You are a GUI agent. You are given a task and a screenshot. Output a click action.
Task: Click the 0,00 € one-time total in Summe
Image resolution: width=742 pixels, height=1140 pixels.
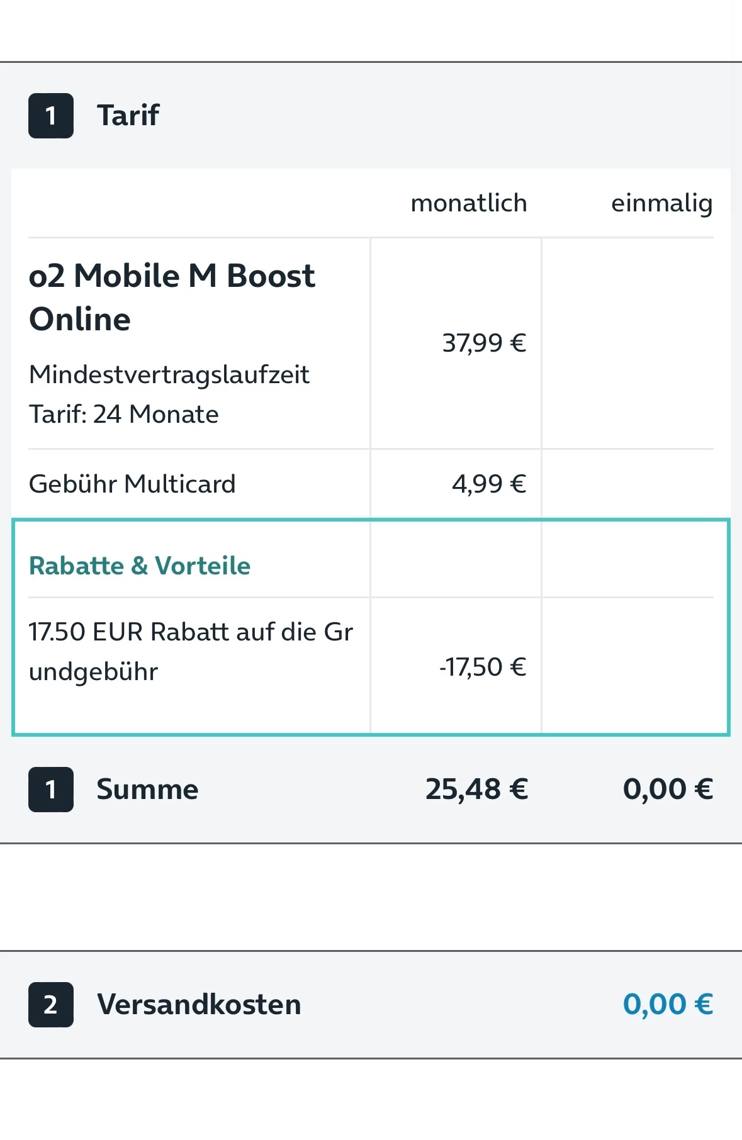[x=668, y=790]
